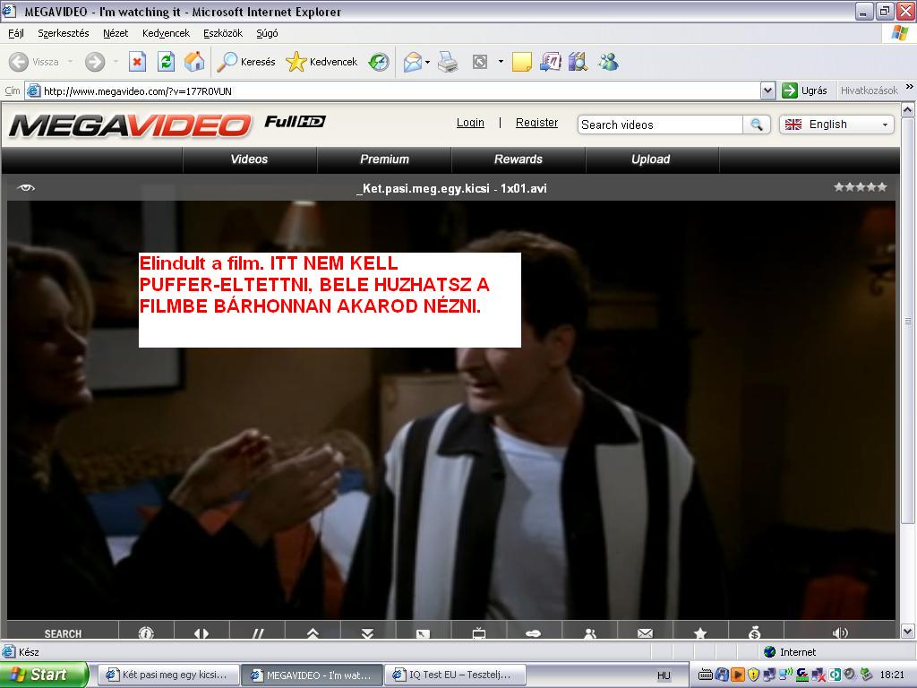
Task: Open the Forward button history dropdown
Action: tap(116, 62)
